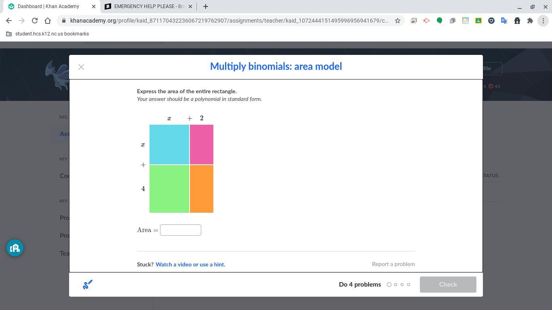Click the 'Do 4 problems' text
Screen dimensions: 552x310
[x=360, y=285]
